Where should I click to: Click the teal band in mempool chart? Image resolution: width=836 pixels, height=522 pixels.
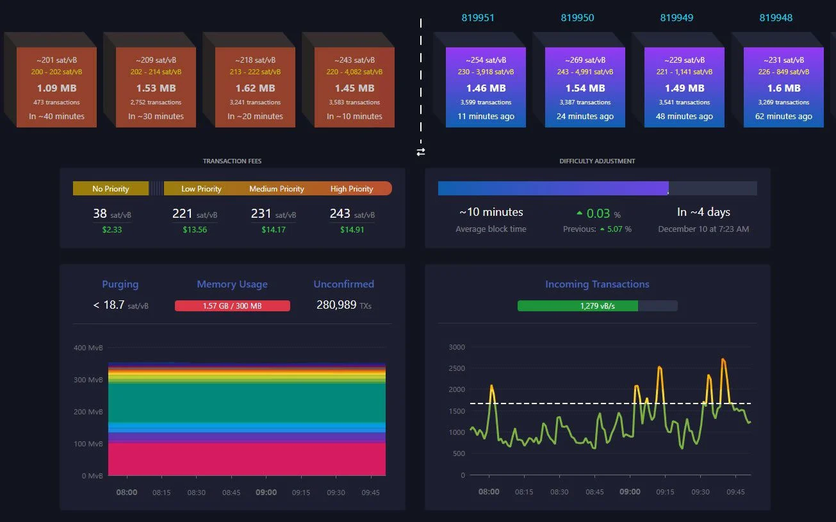point(247,402)
